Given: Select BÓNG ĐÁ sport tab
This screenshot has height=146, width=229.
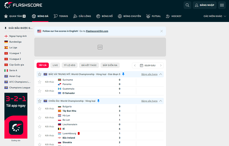Looking at the screenshot, I should [x=40, y=16].
